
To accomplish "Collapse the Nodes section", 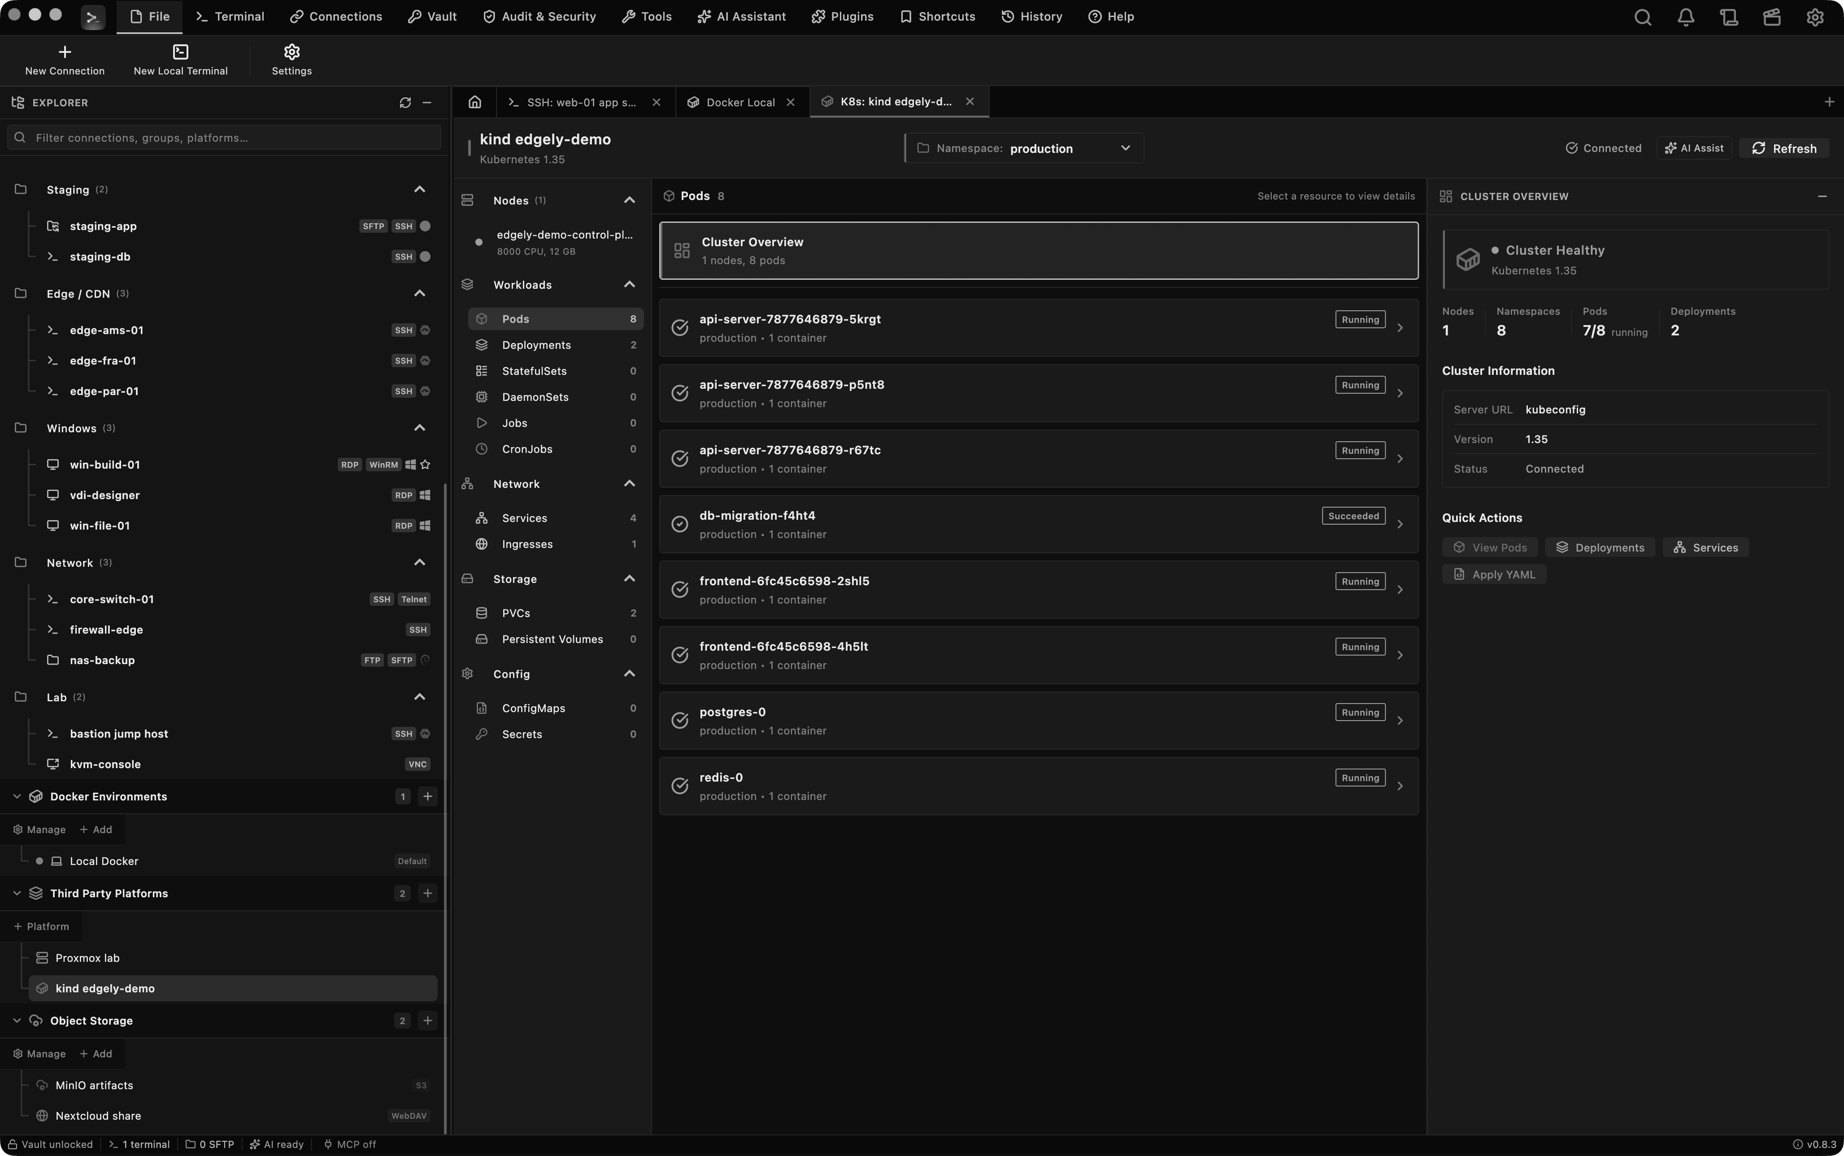I will point(629,200).
